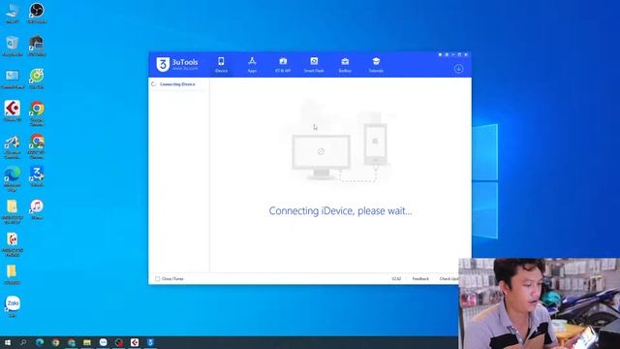The width and height of the screenshot is (620, 349).
Task: Open the Tutorials tab
Action: [376, 65]
